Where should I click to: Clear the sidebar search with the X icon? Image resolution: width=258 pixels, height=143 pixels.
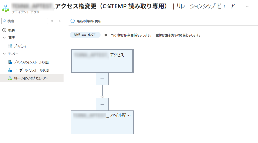click(x=52, y=21)
